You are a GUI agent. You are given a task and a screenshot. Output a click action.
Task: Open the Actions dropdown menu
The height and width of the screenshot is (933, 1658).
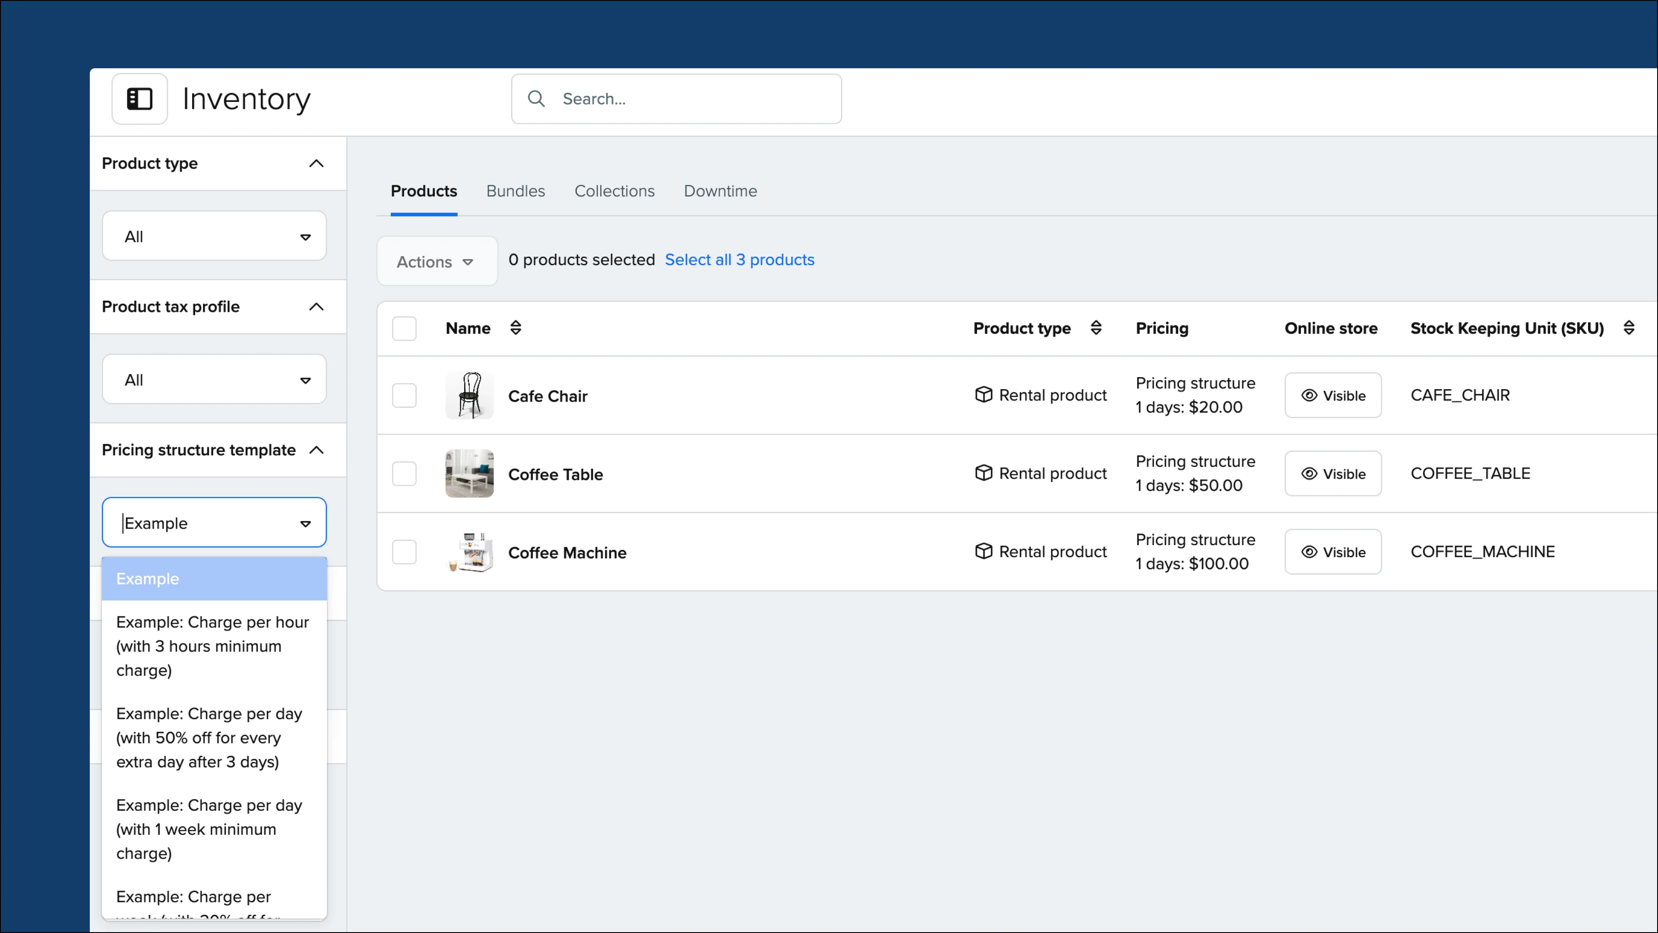[437, 261]
